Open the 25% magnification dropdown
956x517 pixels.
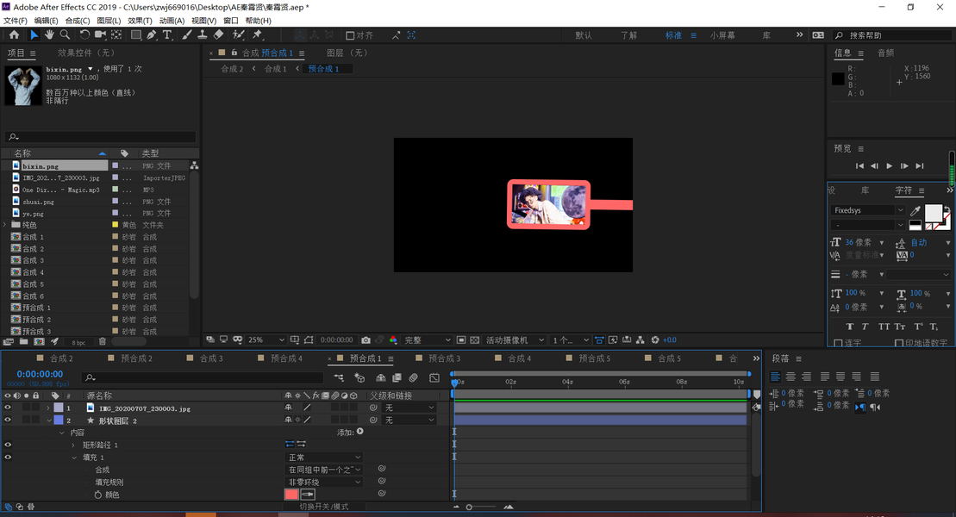[x=266, y=340]
